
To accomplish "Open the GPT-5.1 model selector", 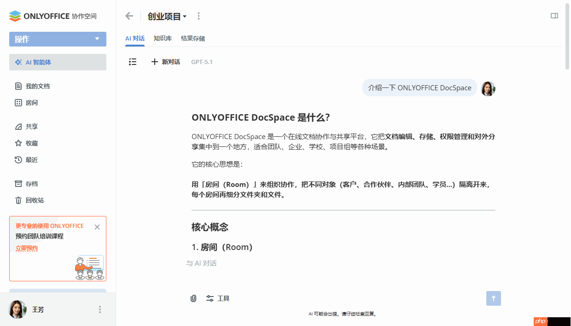I will point(201,62).
